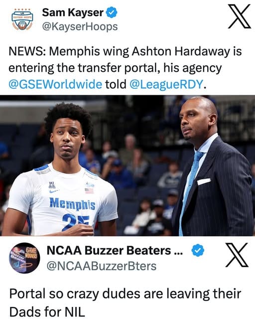Click the American flag patch on the jersey

(89, 190)
